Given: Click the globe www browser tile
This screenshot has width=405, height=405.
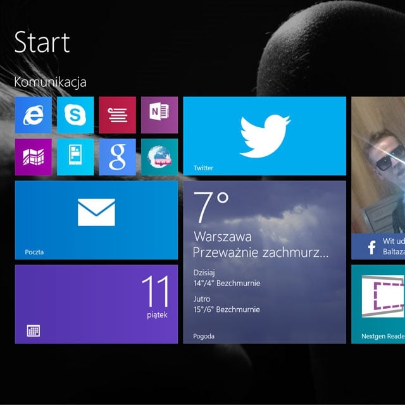Looking at the screenshot, I should 159,157.
